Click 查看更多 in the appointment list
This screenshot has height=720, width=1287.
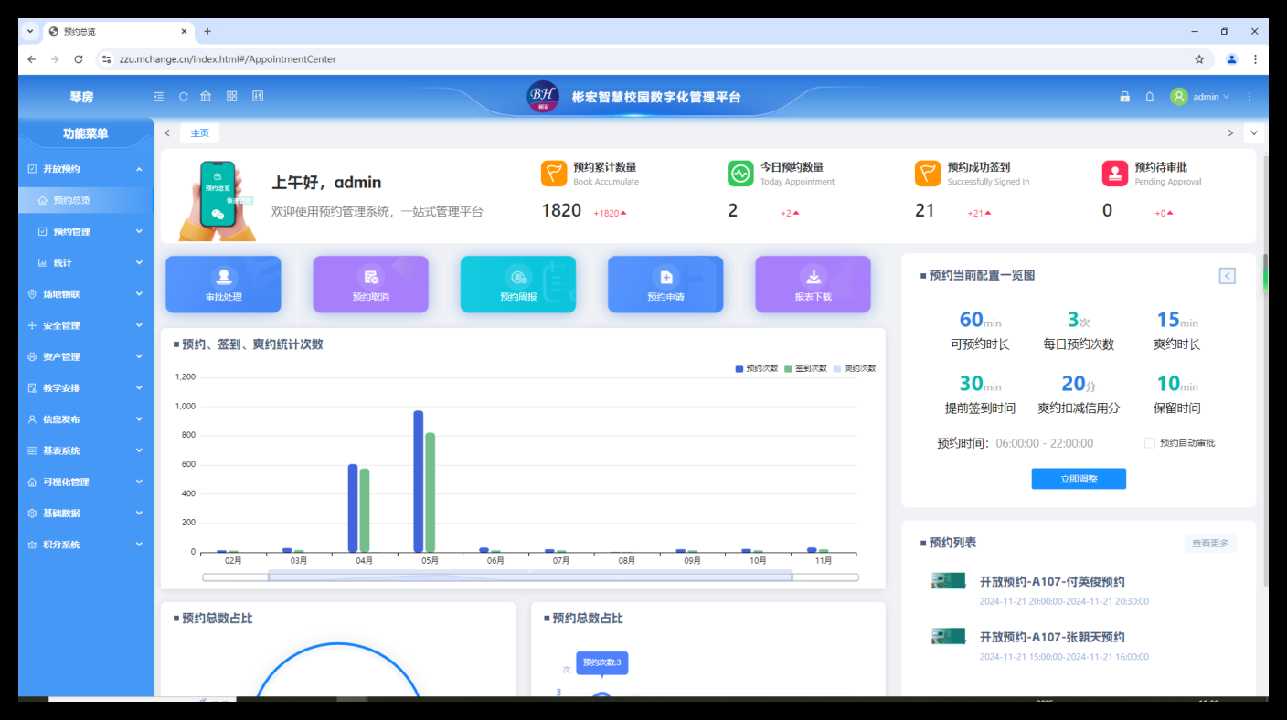click(1210, 544)
